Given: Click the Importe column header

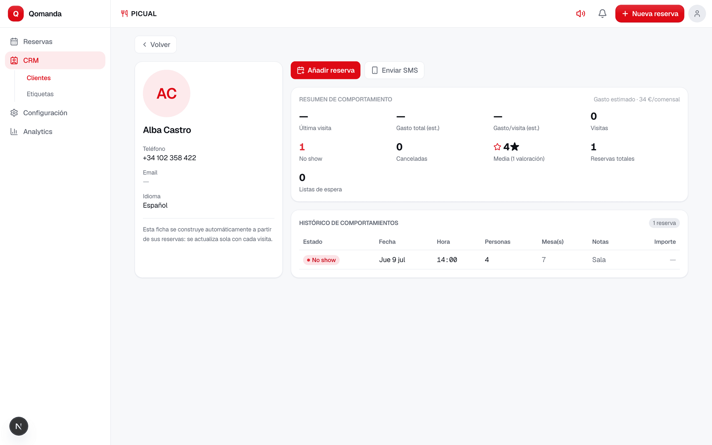Looking at the screenshot, I should [665, 242].
